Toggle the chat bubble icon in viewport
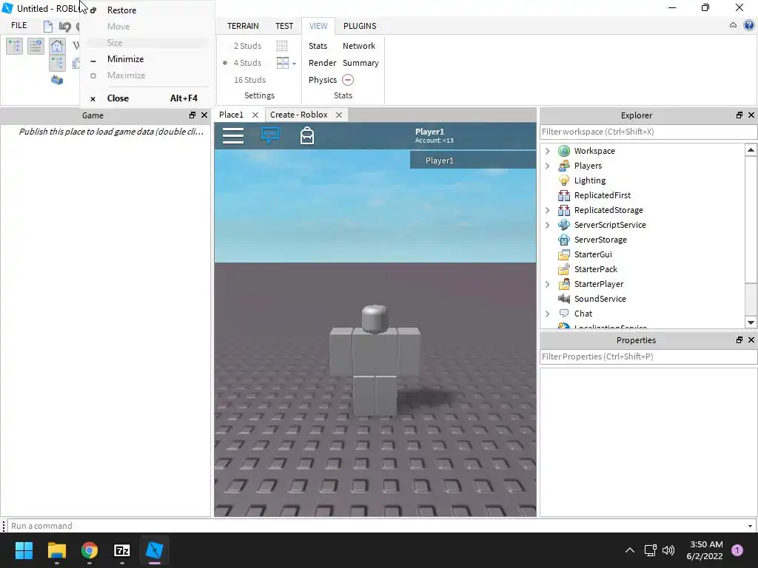The width and height of the screenshot is (758, 568). pyautogui.click(x=270, y=135)
